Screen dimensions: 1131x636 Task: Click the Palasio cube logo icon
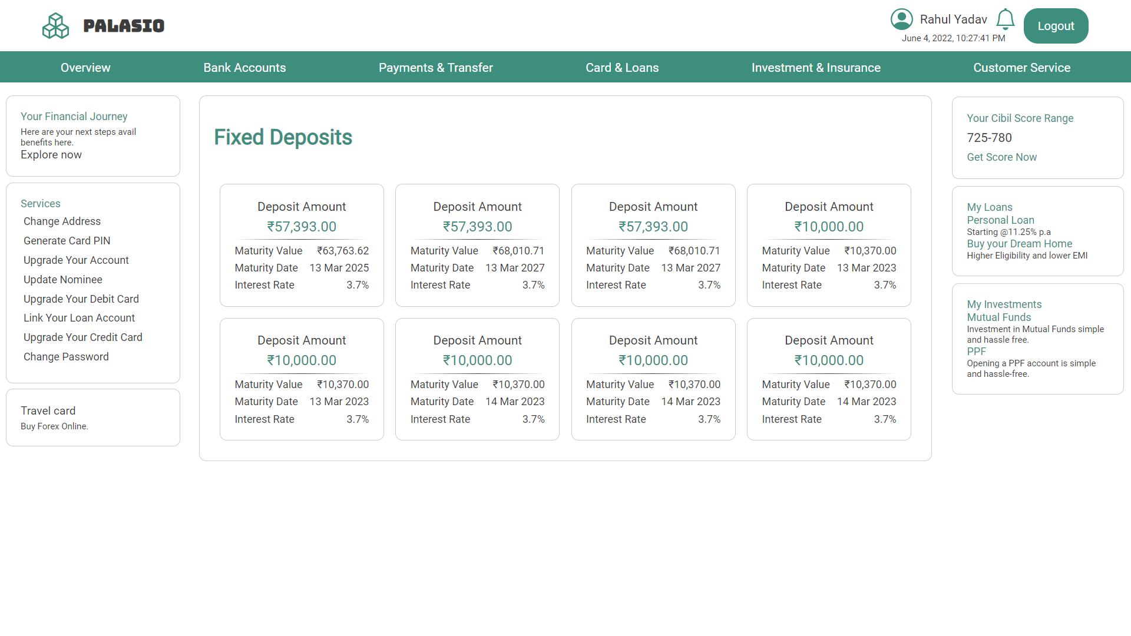[x=55, y=26]
